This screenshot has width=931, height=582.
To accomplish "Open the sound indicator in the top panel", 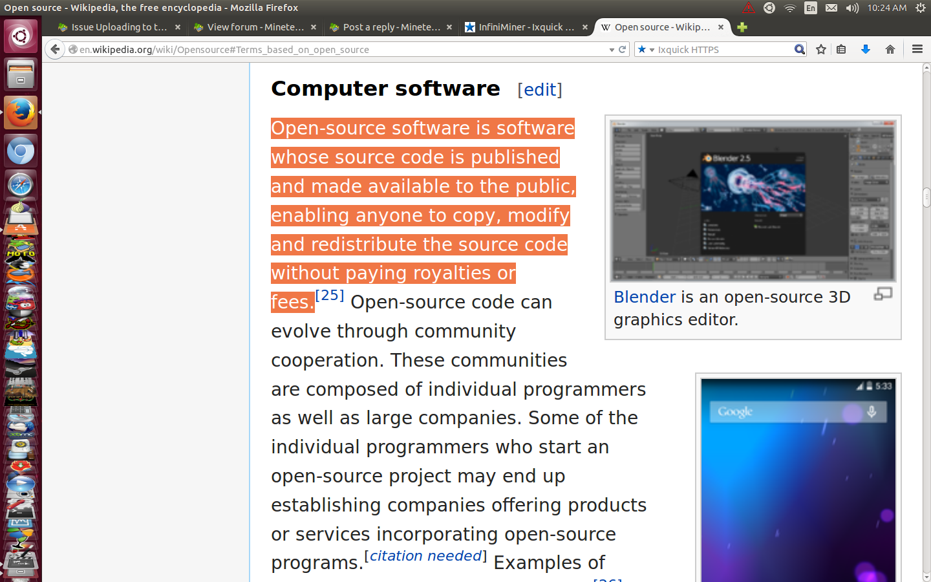I will (x=851, y=8).
